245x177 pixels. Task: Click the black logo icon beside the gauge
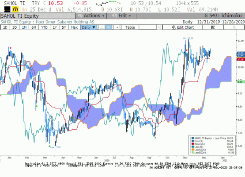point(7,9)
